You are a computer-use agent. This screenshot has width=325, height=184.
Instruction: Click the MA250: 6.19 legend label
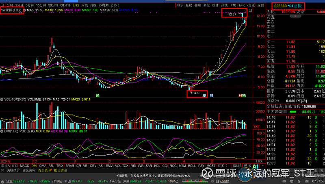(x=128, y=10)
